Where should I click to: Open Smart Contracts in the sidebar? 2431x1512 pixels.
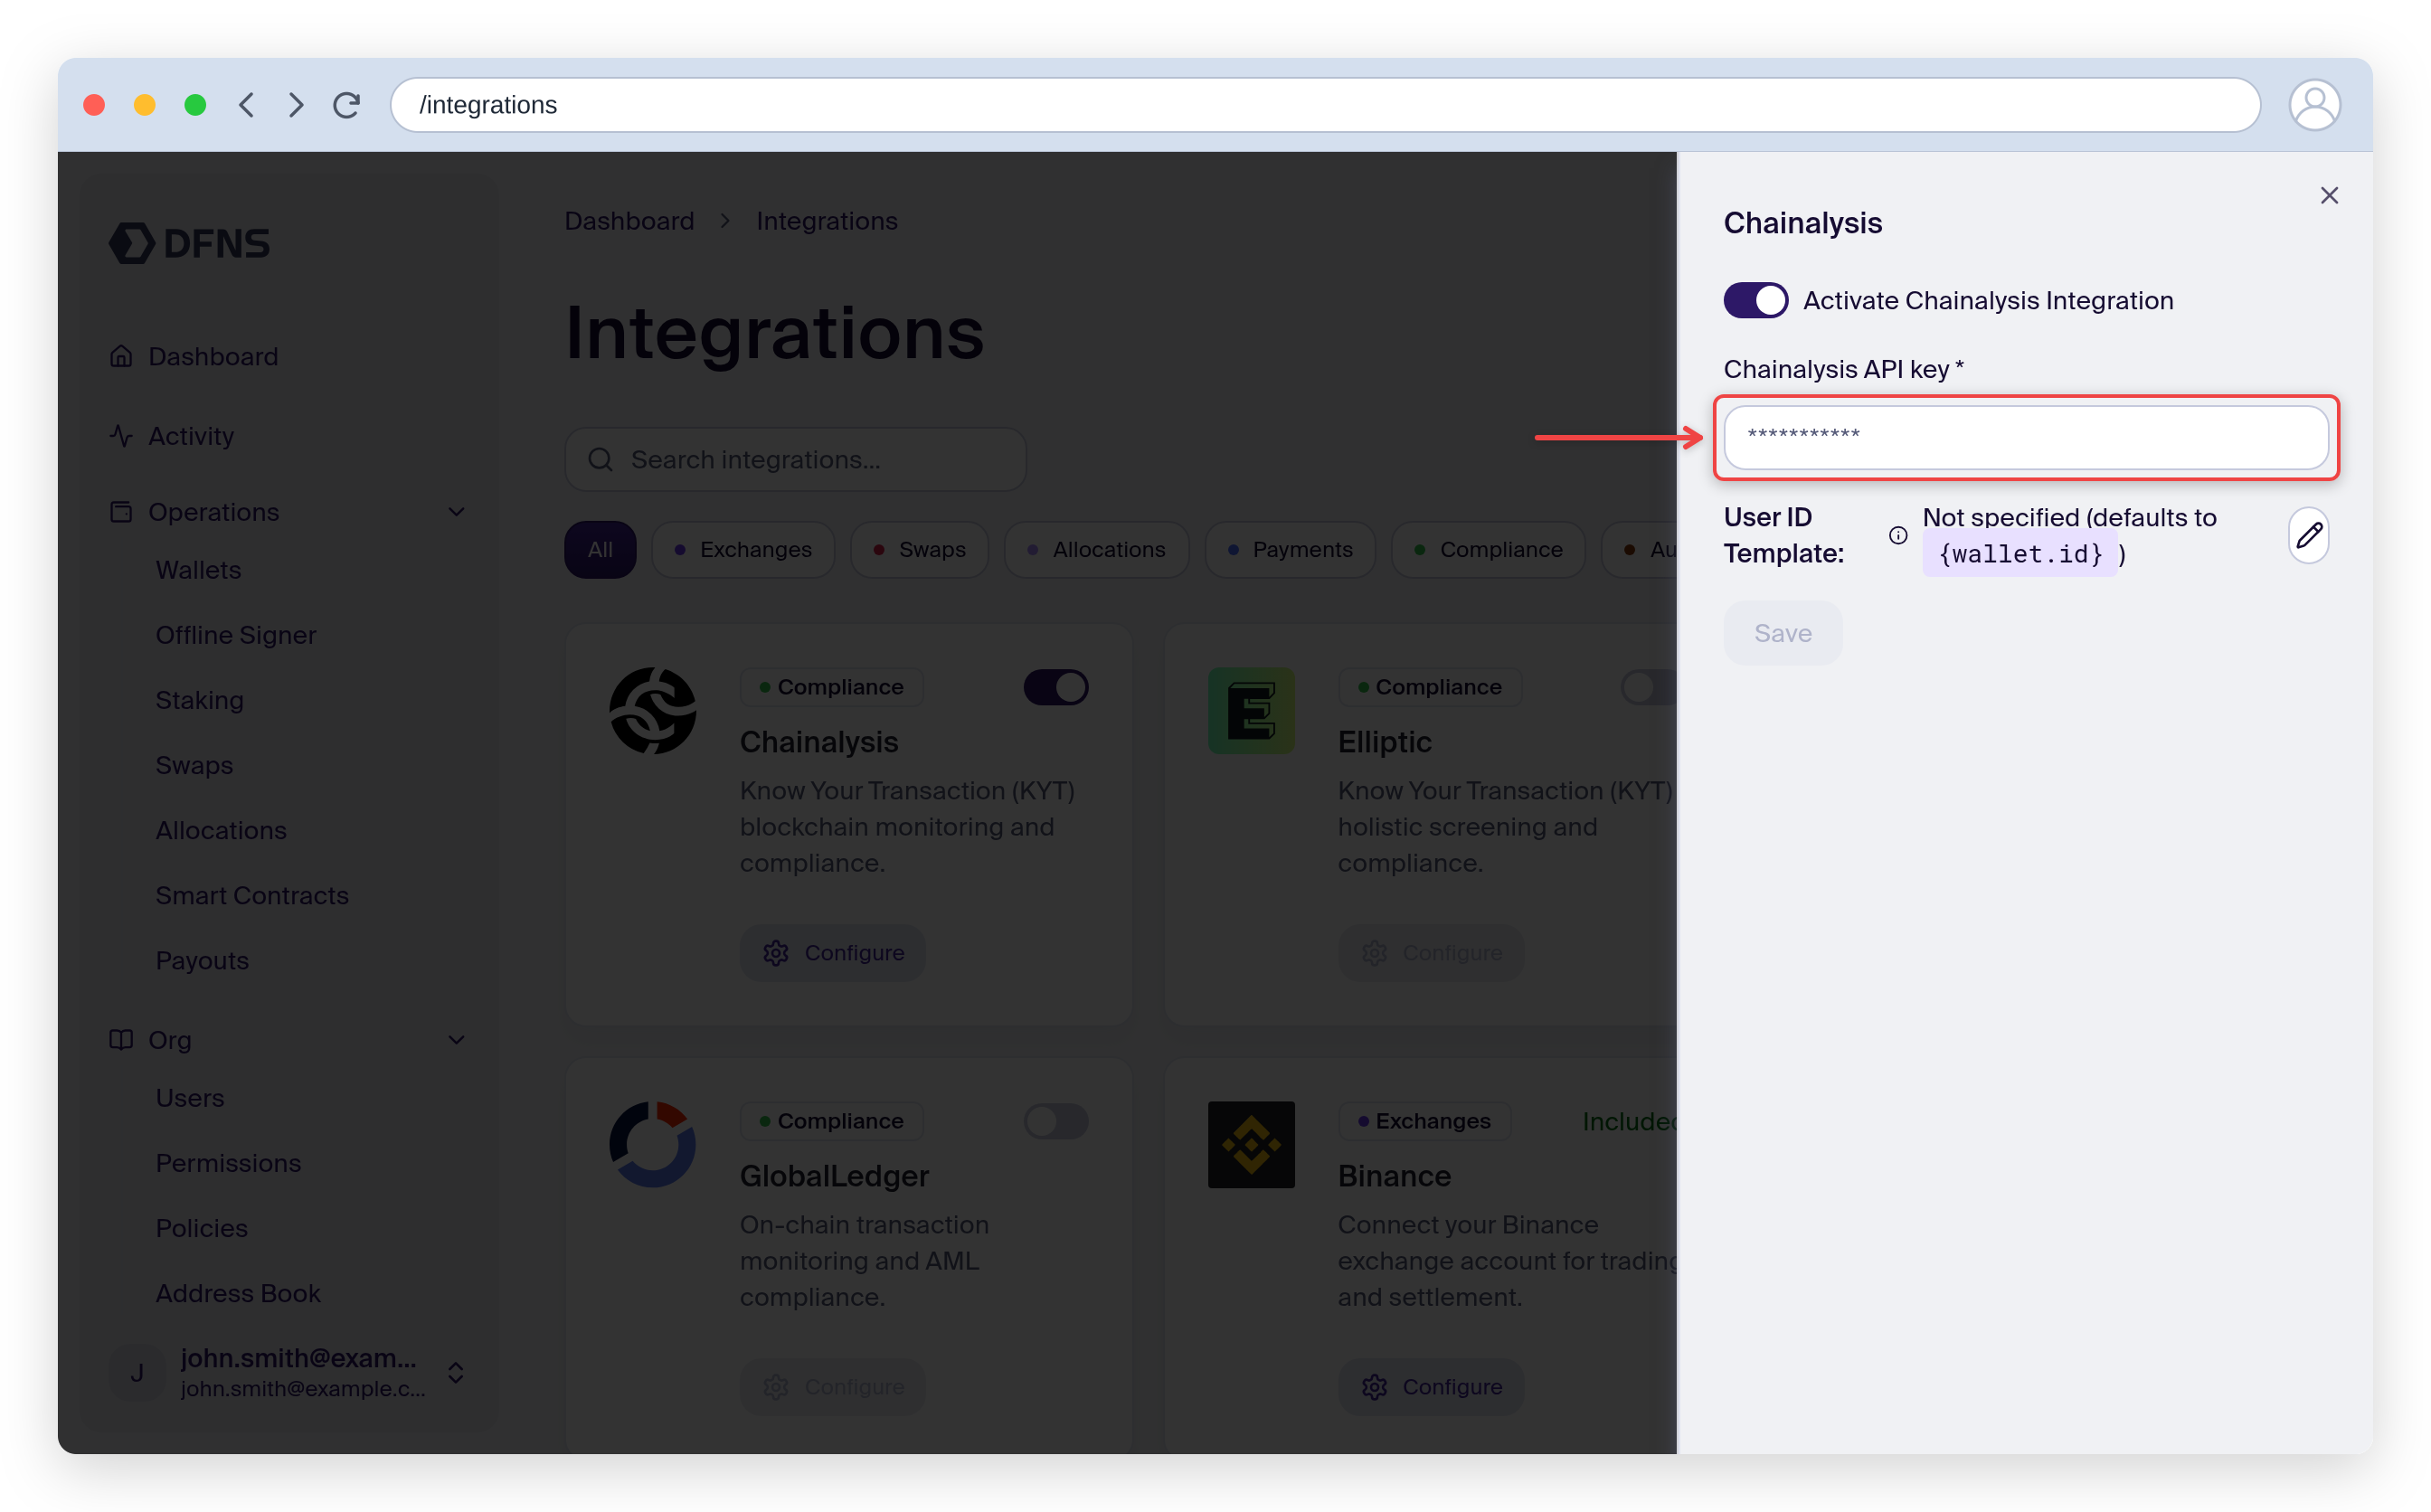pos(252,895)
